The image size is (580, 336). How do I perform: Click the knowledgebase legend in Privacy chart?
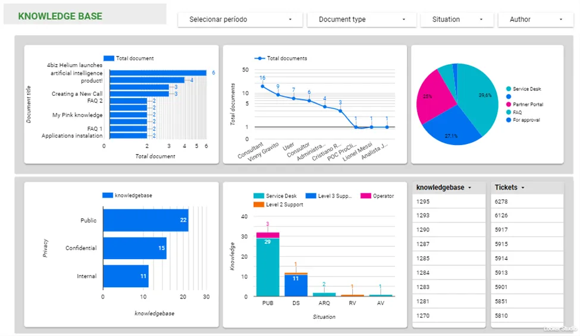coord(127,195)
